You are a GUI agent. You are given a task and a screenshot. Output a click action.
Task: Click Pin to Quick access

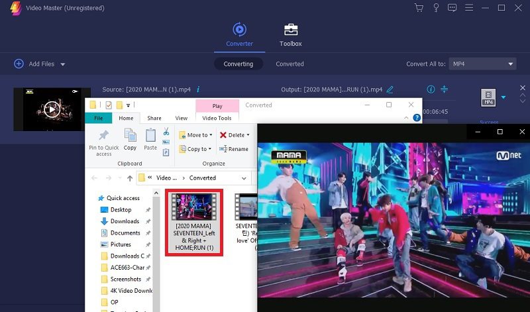(104, 142)
